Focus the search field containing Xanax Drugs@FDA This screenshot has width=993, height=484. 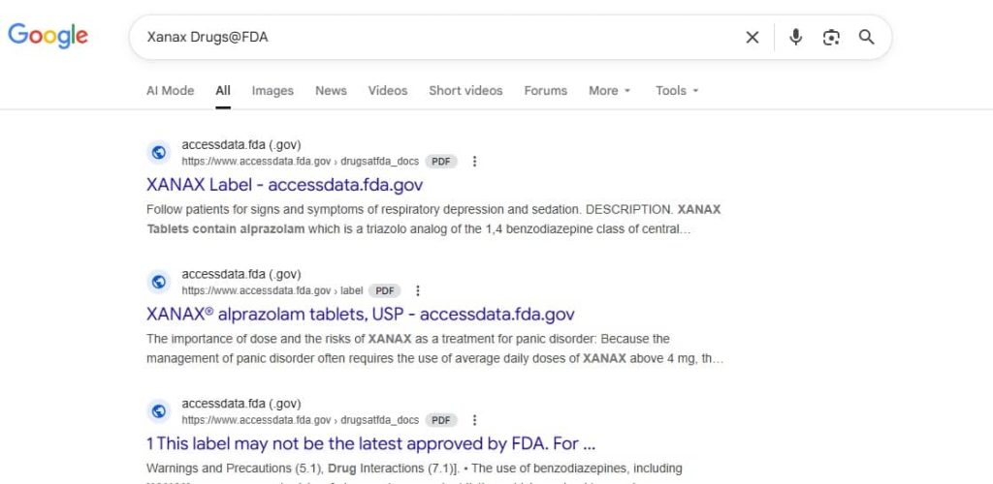tap(436, 38)
